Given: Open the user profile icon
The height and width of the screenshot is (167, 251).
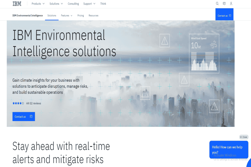Looking at the screenshot, I should (231, 4).
